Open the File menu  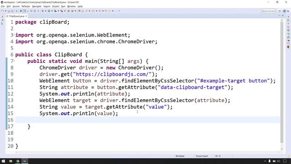click(3, 6)
